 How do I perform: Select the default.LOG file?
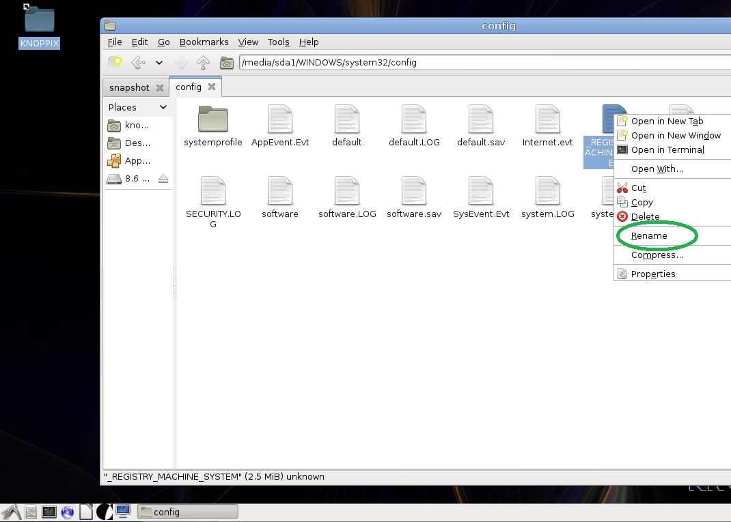point(414,126)
